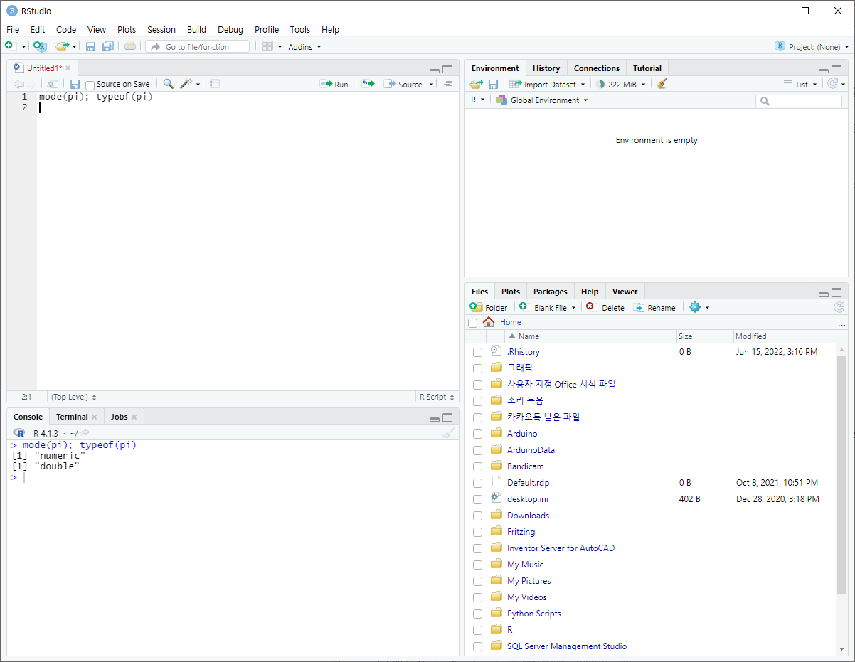Click the Open existing file folder icon
The image size is (855, 662).
tap(63, 46)
